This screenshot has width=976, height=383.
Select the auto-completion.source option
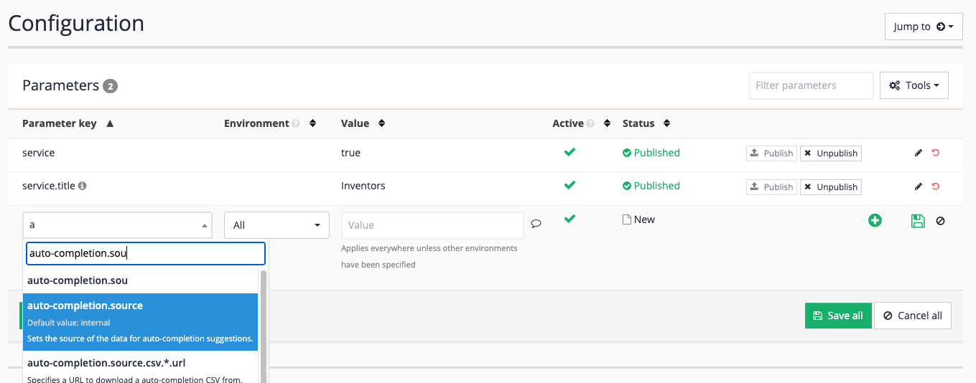(141, 321)
